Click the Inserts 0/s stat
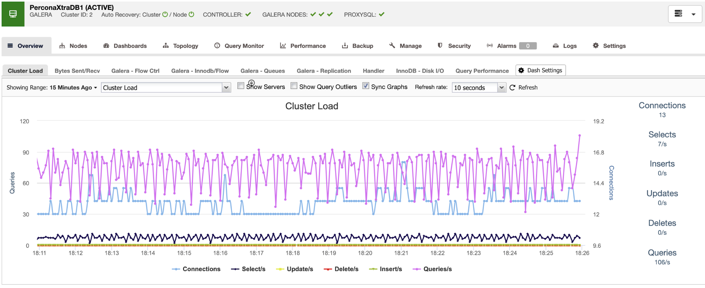The height and width of the screenshot is (288, 705). coord(662,168)
